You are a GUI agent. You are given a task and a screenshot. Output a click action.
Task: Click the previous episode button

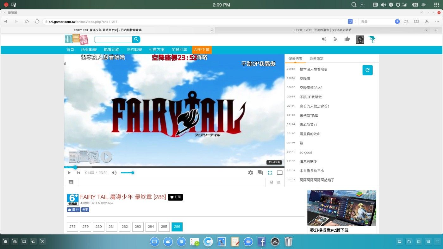(78, 173)
